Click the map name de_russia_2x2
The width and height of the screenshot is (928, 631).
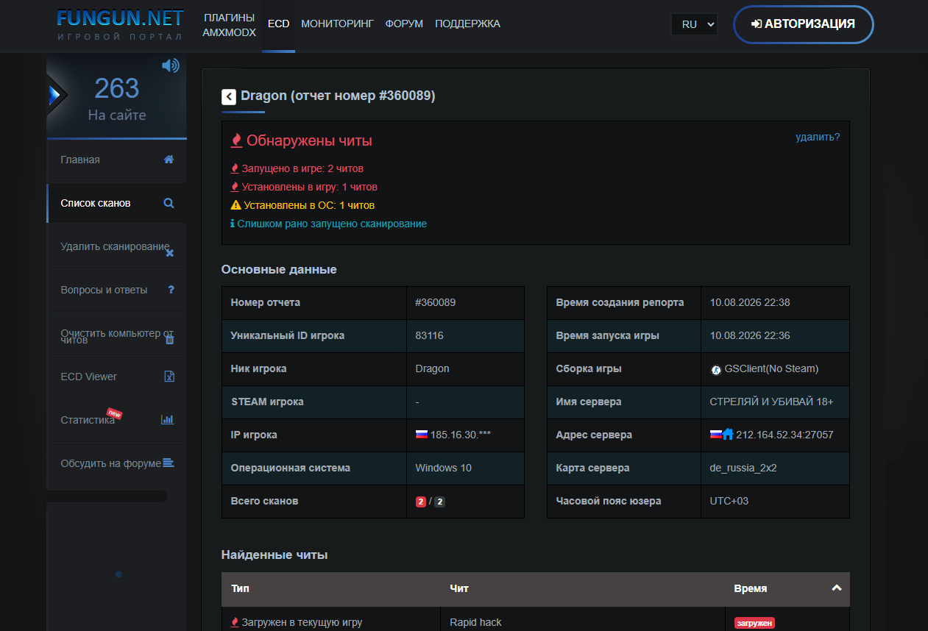coord(743,468)
